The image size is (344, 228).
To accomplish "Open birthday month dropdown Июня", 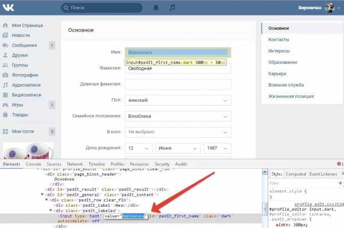I will [x=178, y=148].
